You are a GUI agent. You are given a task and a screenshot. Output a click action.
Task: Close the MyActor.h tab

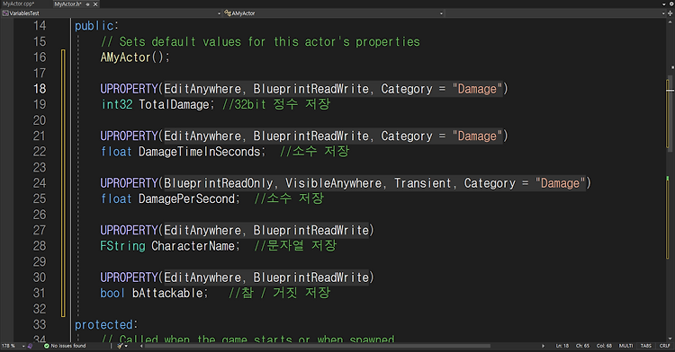coord(95,4)
